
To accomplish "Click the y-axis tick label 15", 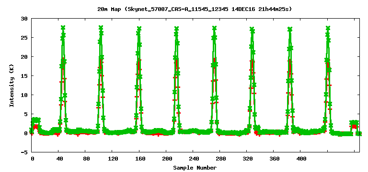I will point(24,76).
